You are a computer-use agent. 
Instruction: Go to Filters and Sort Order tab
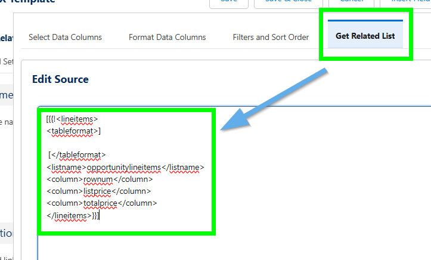(271, 37)
